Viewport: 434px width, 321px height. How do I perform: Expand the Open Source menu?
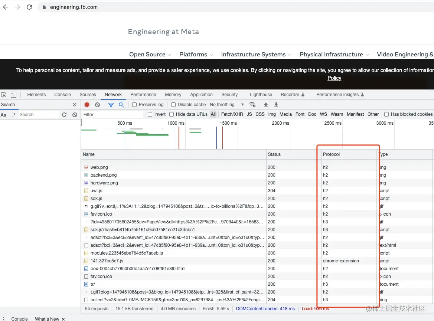click(x=150, y=55)
